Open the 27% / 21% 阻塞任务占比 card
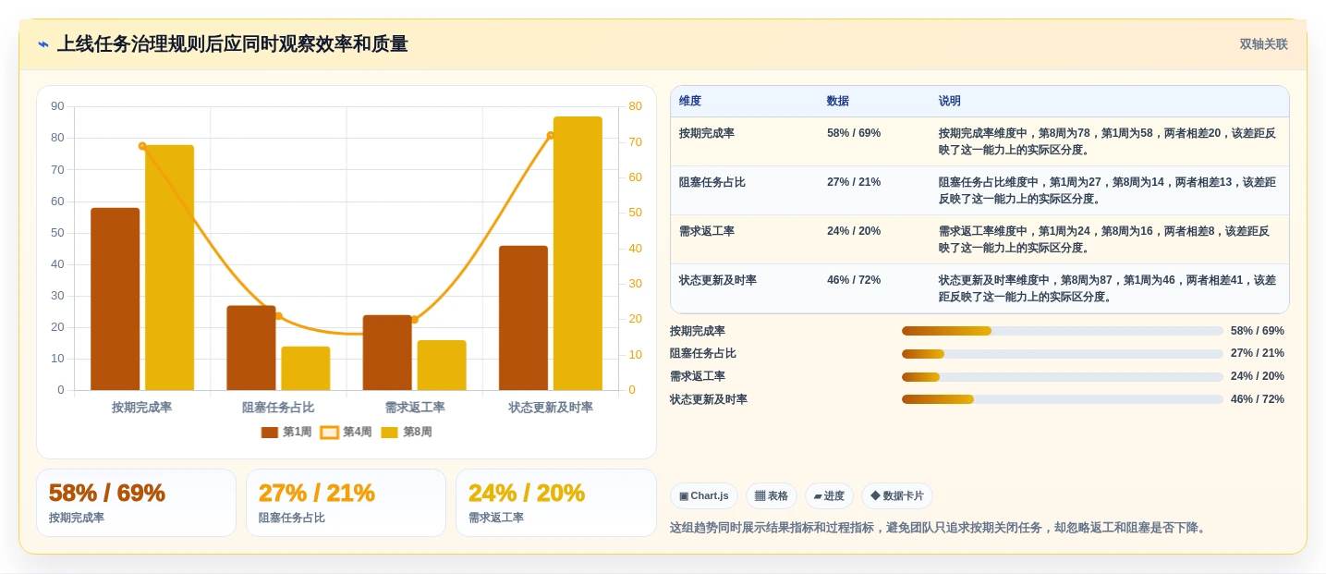Image resolution: width=1326 pixels, height=574 pixels. pos(346,503)
